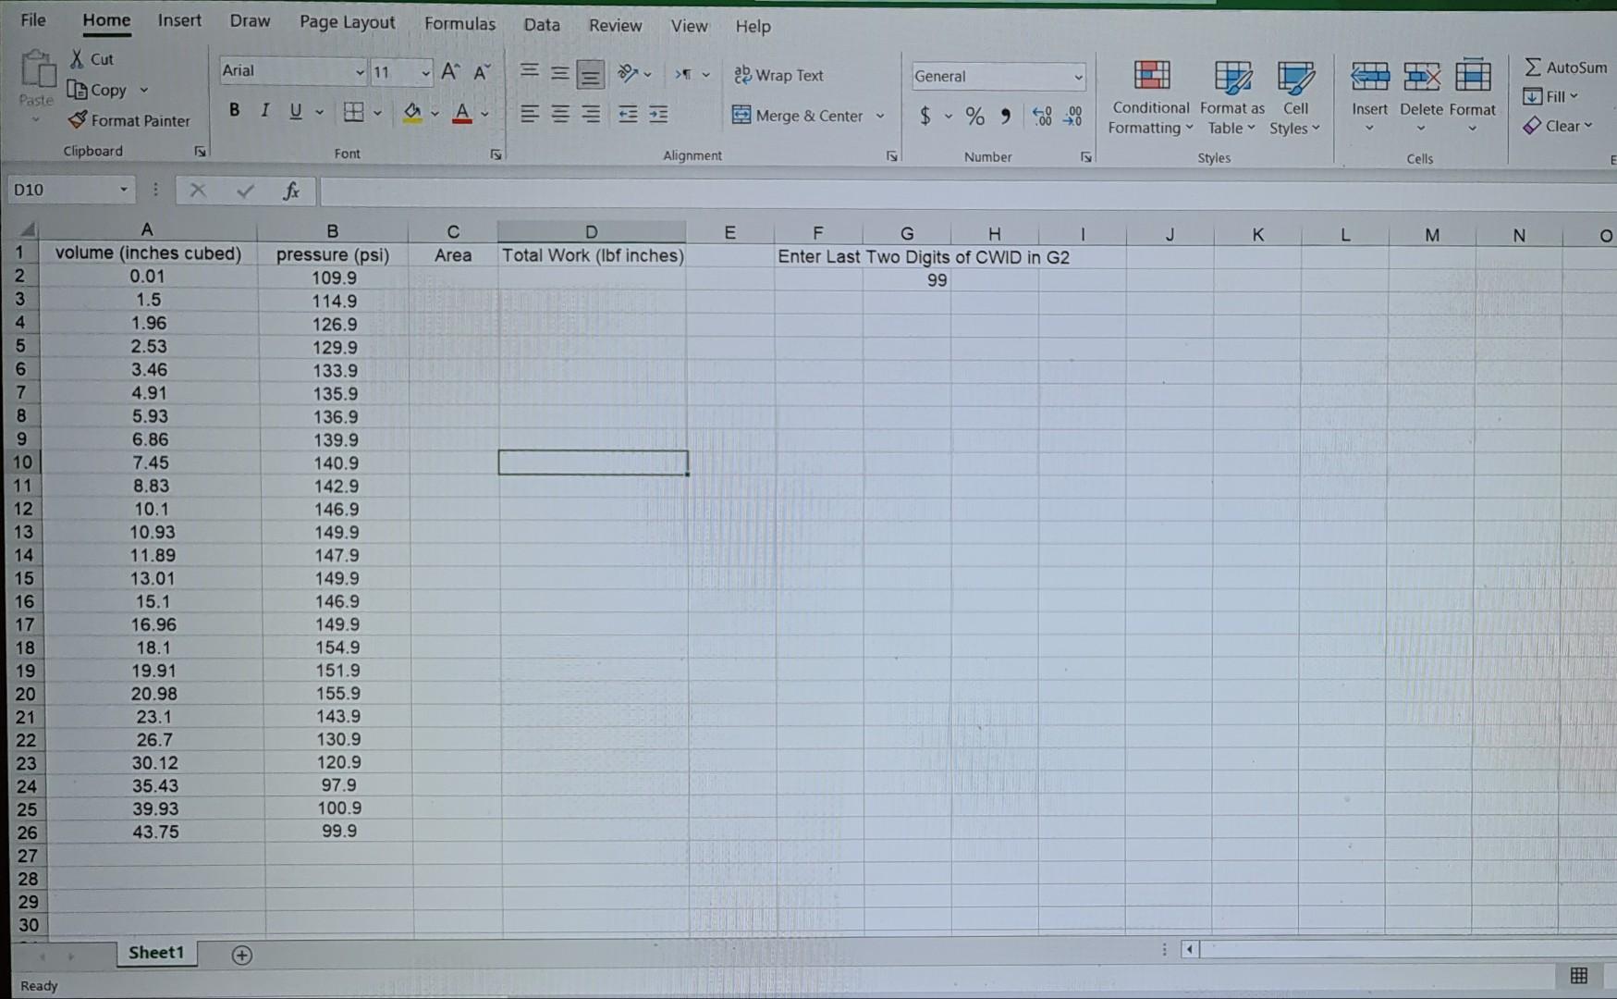Apply percent style to cell
Screen dimensions: 1617x999
[974, 116]
